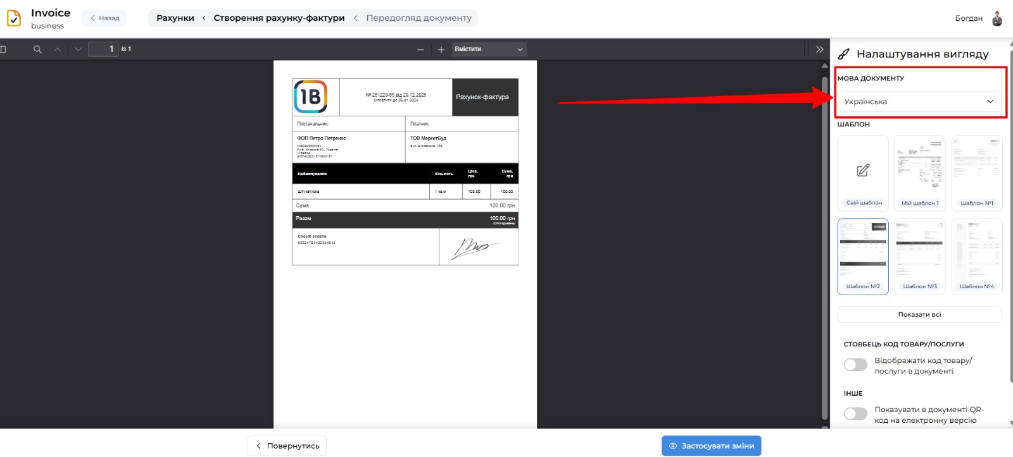The height and width of the screenshot is (457, 1013).
Task: Open the document language dropdown
Action: (919, 102)
